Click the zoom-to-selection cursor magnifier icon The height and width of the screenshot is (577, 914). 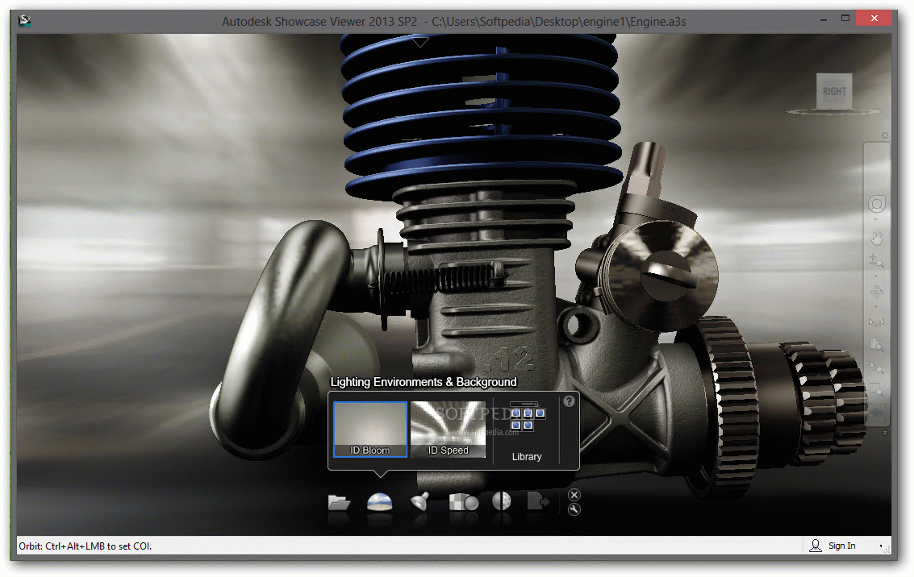tap(877, 367)
